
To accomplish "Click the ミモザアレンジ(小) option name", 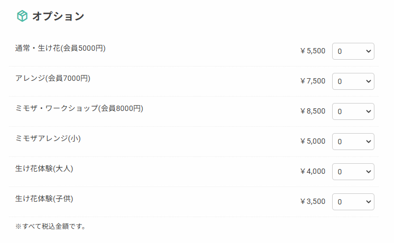I will point(48,139).
